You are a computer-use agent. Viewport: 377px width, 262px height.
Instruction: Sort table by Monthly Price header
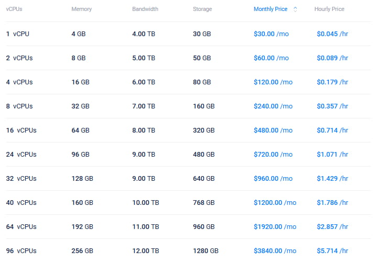click(x=270, y=9)
